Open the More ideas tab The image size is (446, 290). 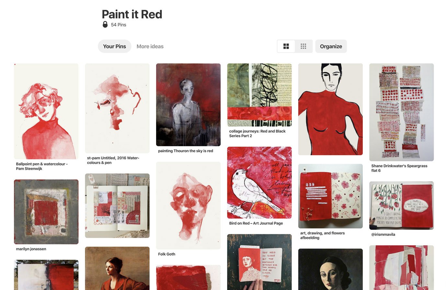[x=150, y=46]
